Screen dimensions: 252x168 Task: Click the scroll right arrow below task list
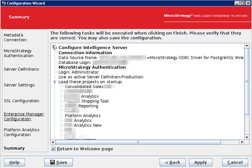pos(242,142)
